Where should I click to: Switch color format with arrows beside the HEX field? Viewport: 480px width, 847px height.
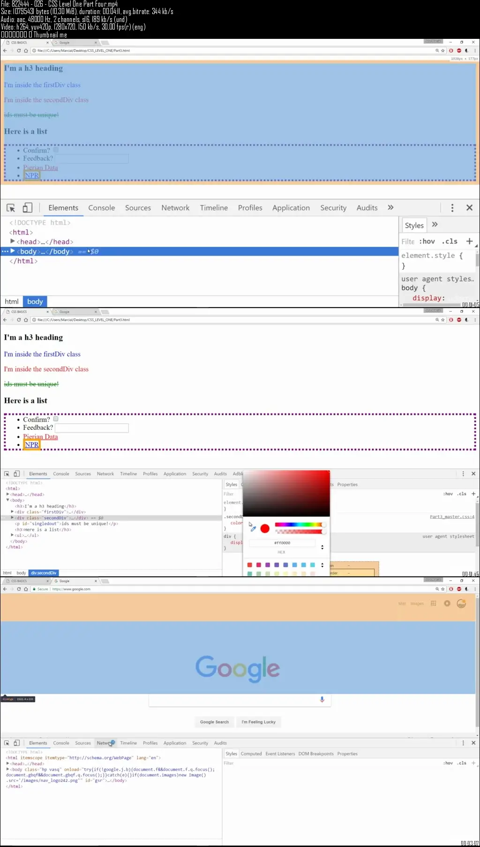coord(322,547)
